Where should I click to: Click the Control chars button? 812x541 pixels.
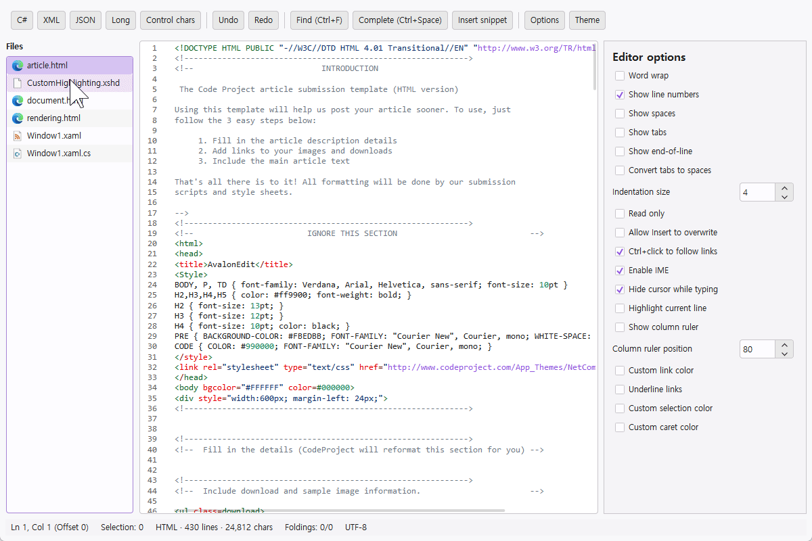(x=171, y=20)
